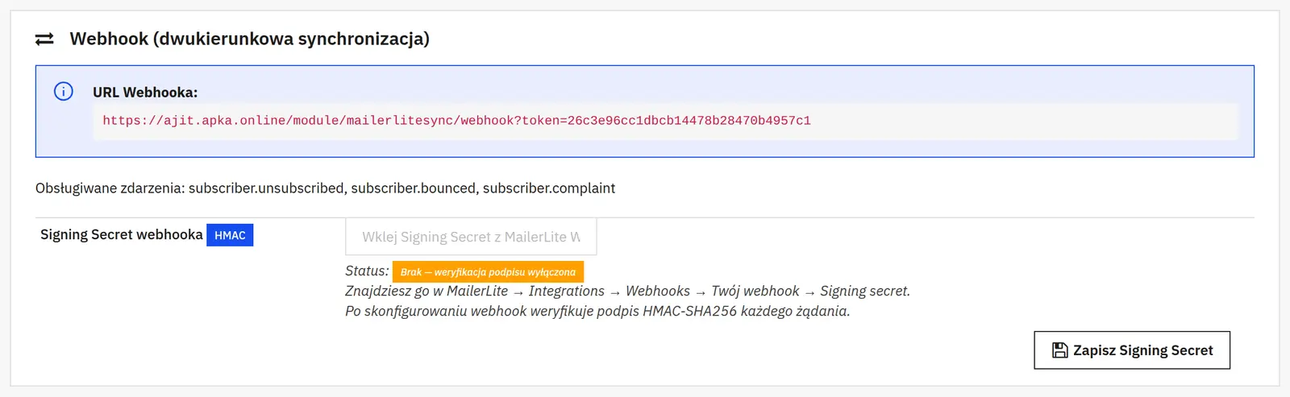Click the Zapisz Signing Secret button

1132,350
